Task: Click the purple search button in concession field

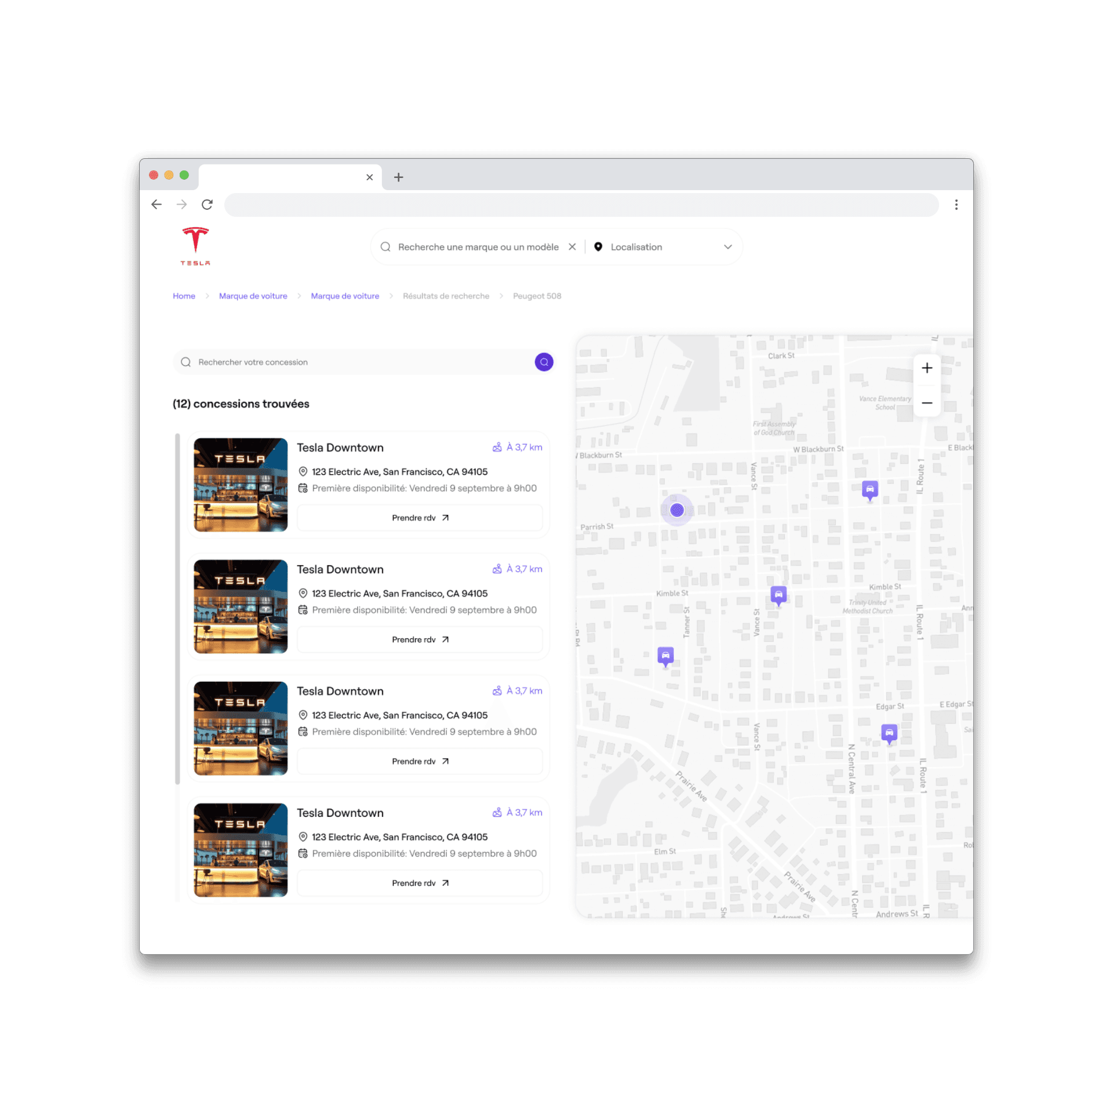Action: (x=544, y=362)
